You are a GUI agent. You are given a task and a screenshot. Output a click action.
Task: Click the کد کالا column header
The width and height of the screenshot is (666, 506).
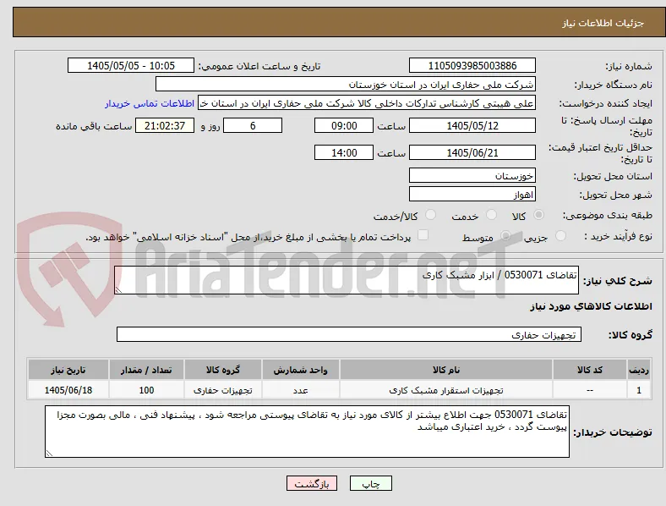590,370
